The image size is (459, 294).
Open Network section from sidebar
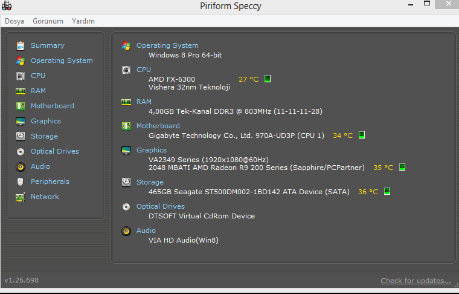tap(45, 197)
